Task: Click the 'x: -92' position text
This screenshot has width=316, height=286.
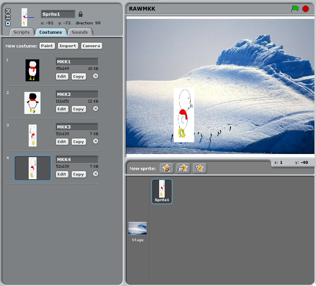Action: tap(47, 23)
